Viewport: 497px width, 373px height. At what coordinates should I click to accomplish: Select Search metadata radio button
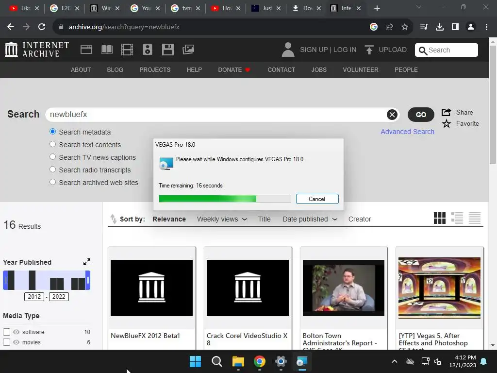pos(52,132)
